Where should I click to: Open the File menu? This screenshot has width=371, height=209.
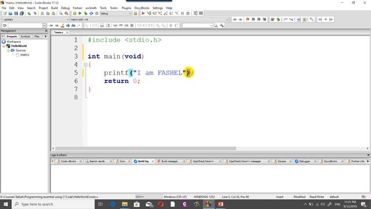click(x=4, y=8)
